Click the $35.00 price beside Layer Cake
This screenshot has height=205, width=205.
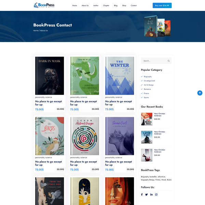click(x=157, y=137)
